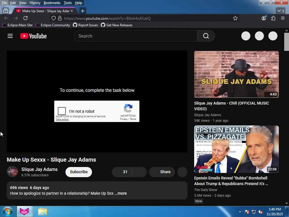Viewport: 289px width, 217px height.
Task: Click the reCAPTCHA Take action link
Action: (x=62, y=120)
